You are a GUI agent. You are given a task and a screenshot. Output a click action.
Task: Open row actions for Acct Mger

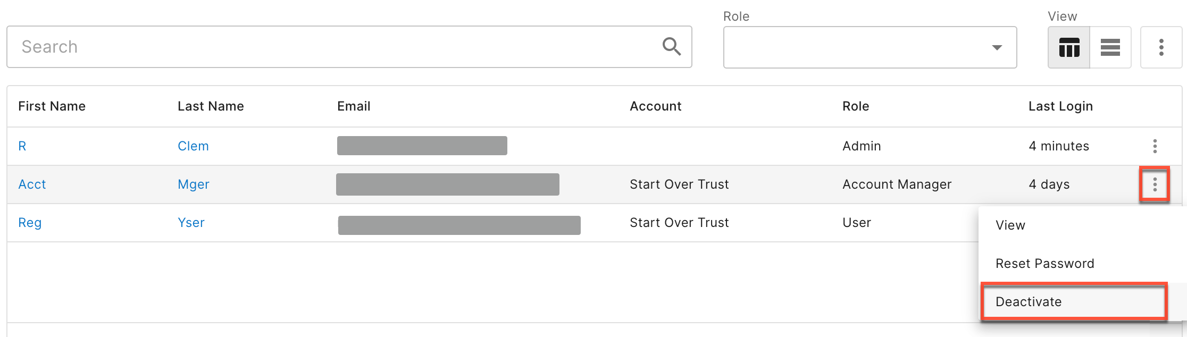[1155, 184]
